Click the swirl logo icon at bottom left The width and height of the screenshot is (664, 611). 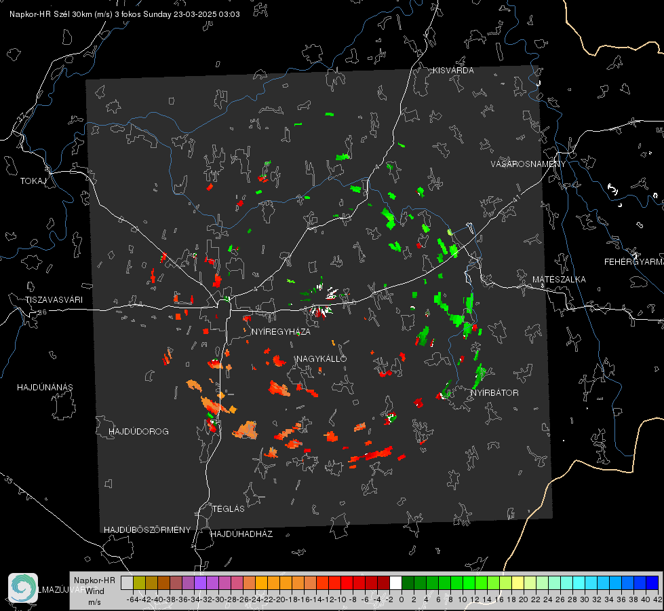click(x=23, y=588)
